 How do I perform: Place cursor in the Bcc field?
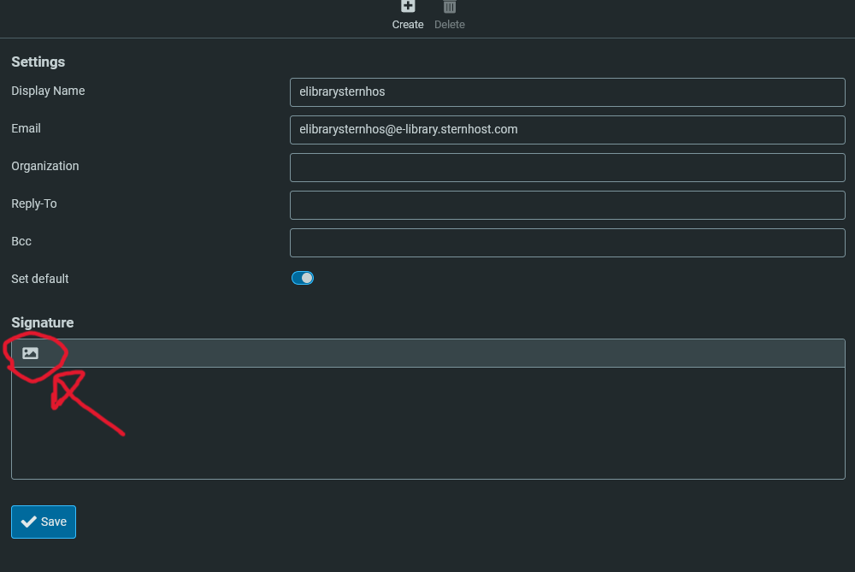(x=567, y=243)
